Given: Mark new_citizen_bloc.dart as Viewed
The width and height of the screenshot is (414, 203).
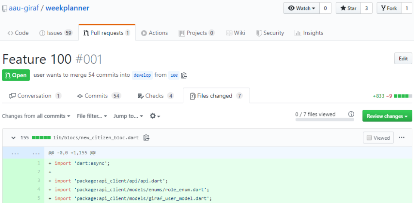Looking at the screenshot, I should point(378,138).
